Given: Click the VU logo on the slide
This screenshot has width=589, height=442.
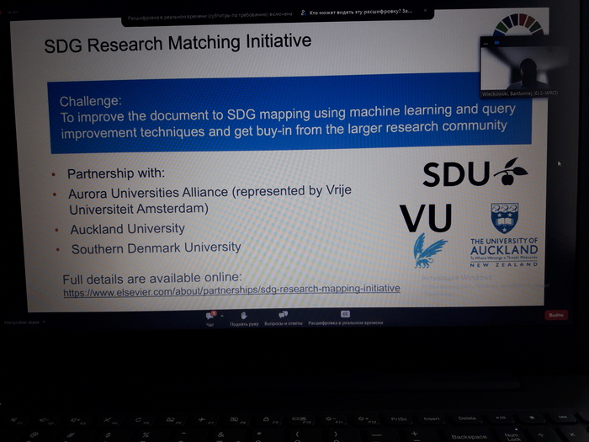Looking at the screenshot, I should coord(425,218).
